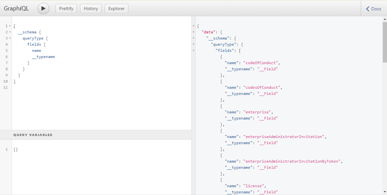The image size is (387, 195).
Task: Click line number 11 in query gutter
Action: pyautogui.click(x=6, y=87)
